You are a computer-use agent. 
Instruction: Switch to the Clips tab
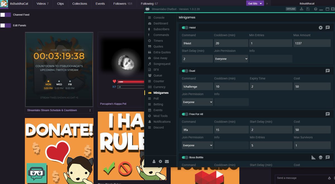tap(60, 4)
